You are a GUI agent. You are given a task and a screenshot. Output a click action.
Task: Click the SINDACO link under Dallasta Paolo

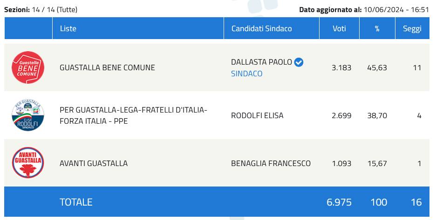pos(246,73)
